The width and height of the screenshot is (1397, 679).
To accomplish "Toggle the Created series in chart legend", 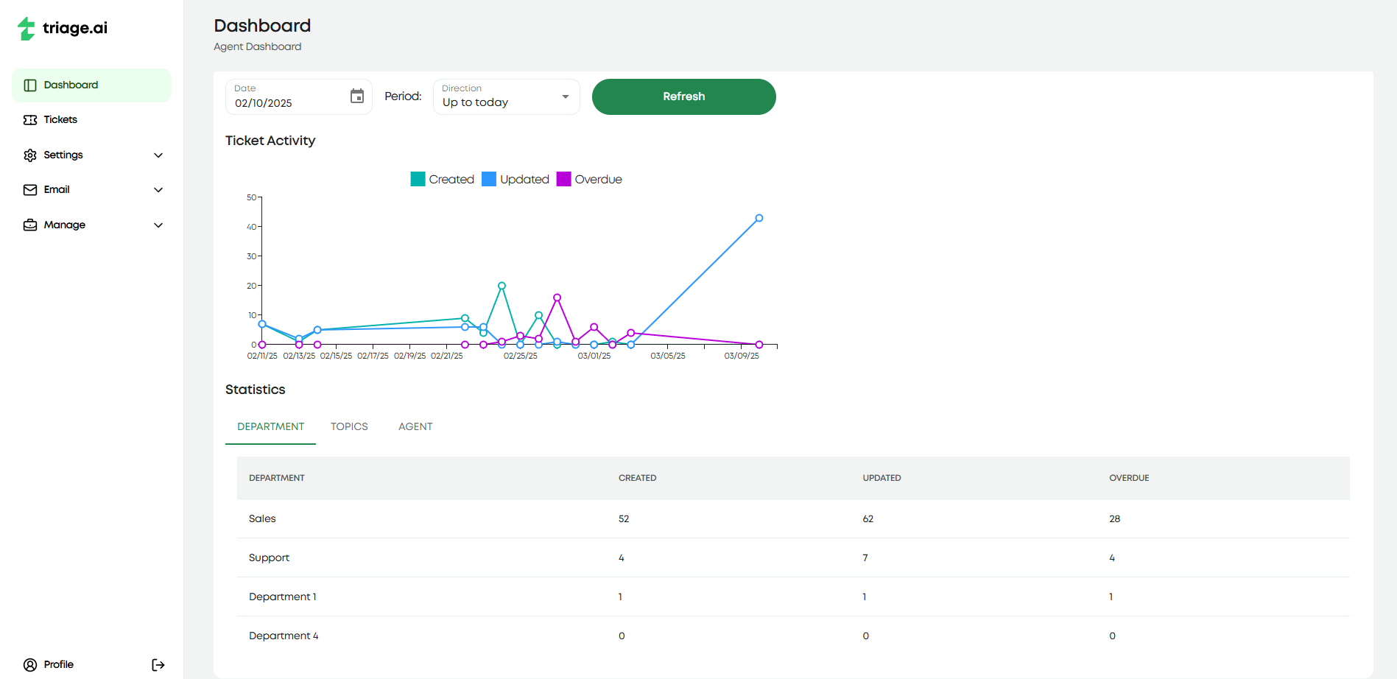I will coord(442,179).
